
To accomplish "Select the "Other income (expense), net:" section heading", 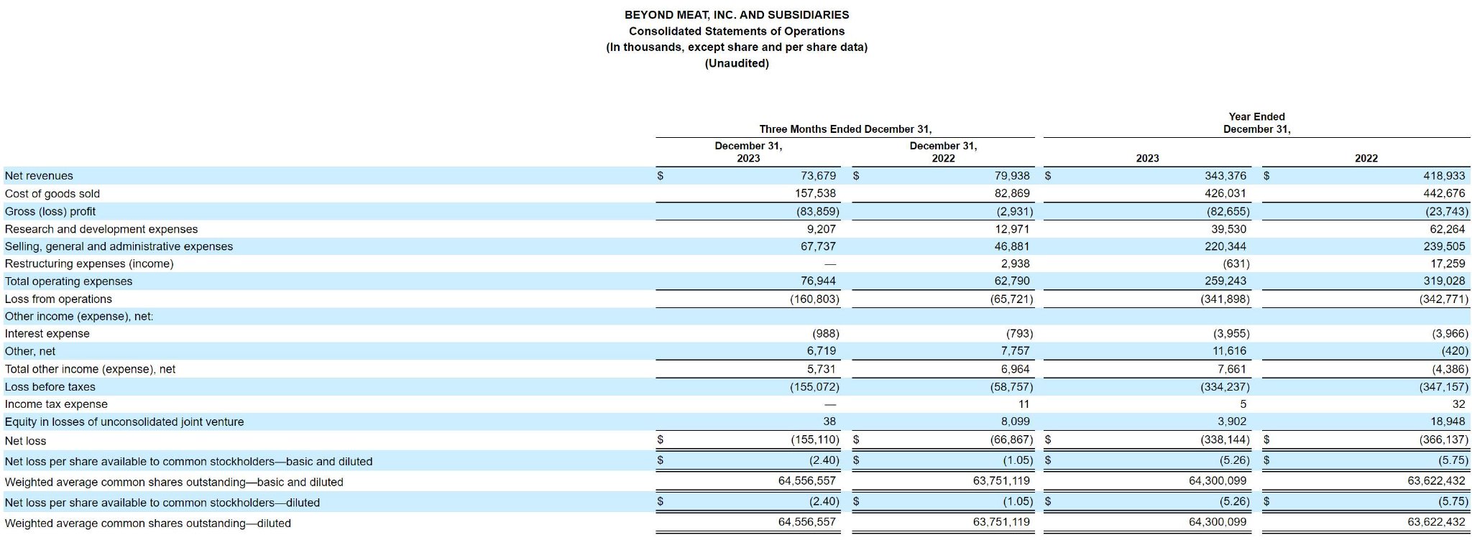I will click(79, 317).
